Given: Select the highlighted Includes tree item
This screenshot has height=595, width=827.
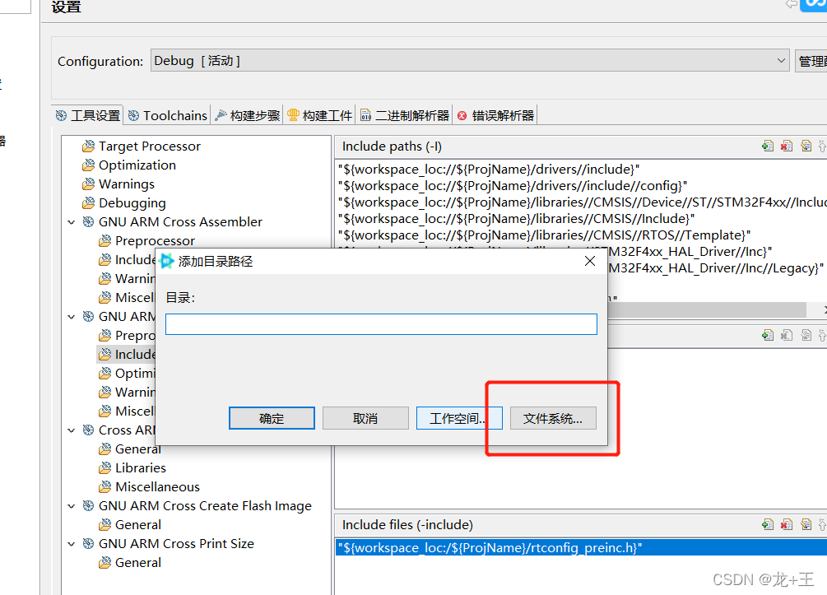Looking at the screenshot, I should pyautogui.click(x=127, y=355).
